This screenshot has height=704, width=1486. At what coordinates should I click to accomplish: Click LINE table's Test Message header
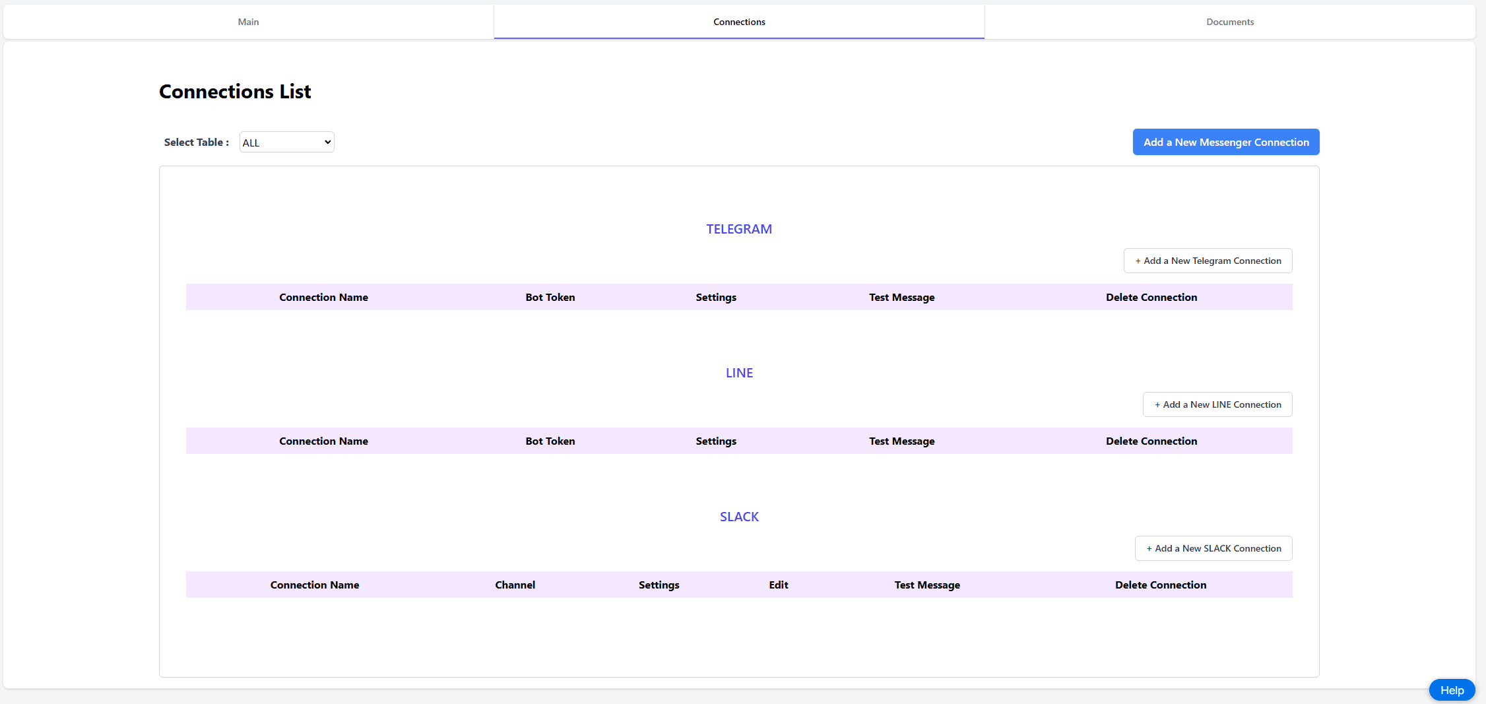[x=901, y=441]
